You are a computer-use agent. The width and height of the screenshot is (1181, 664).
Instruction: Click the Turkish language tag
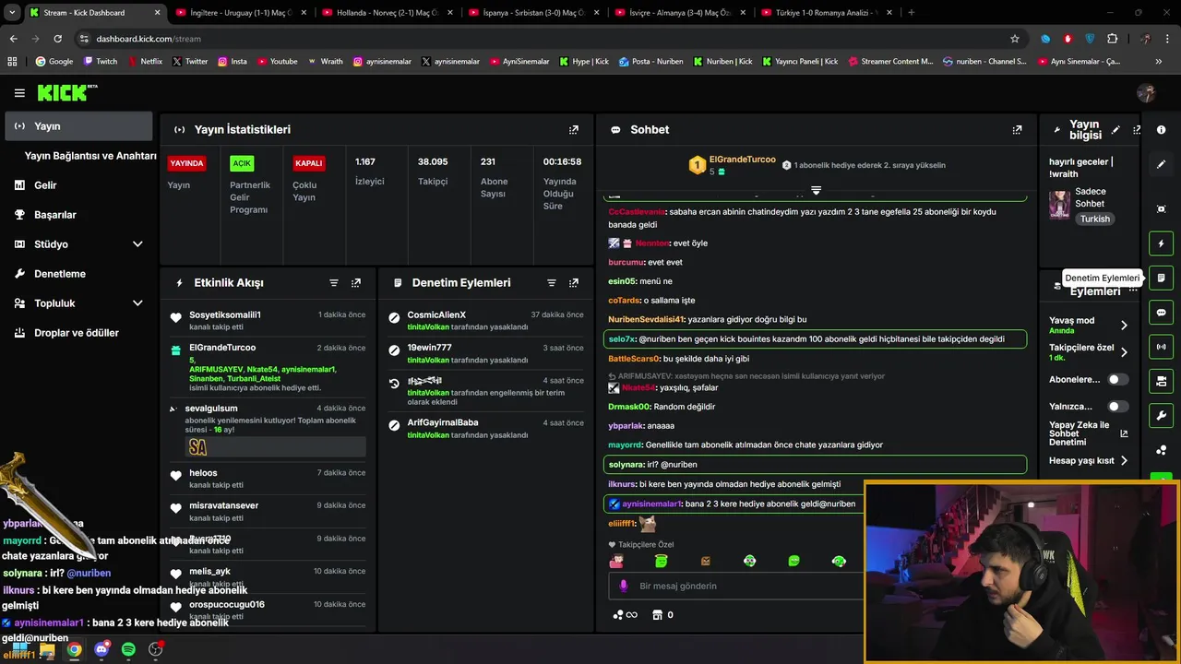coord(1095,219)
